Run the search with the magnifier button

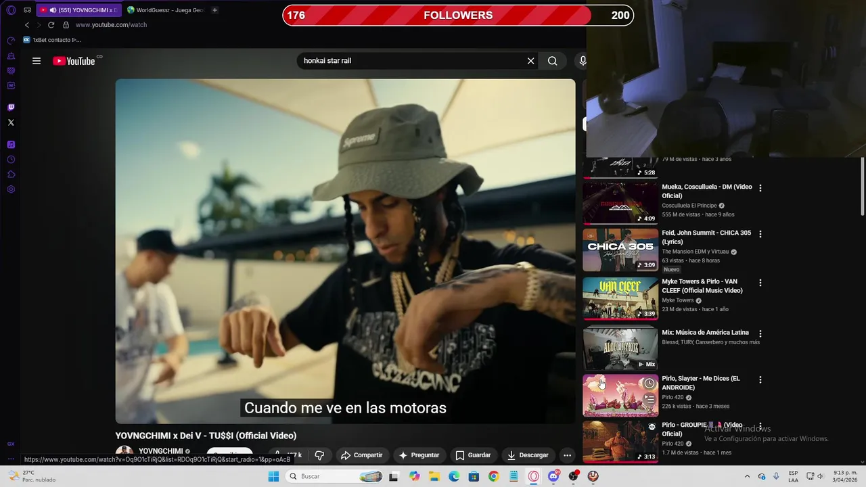553,61
